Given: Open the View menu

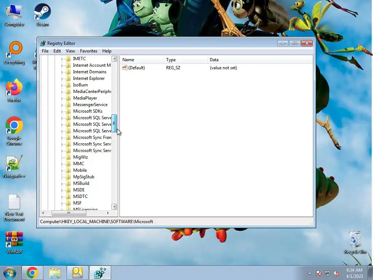Looking at the screenshot, I should click(x=70, y=51).
